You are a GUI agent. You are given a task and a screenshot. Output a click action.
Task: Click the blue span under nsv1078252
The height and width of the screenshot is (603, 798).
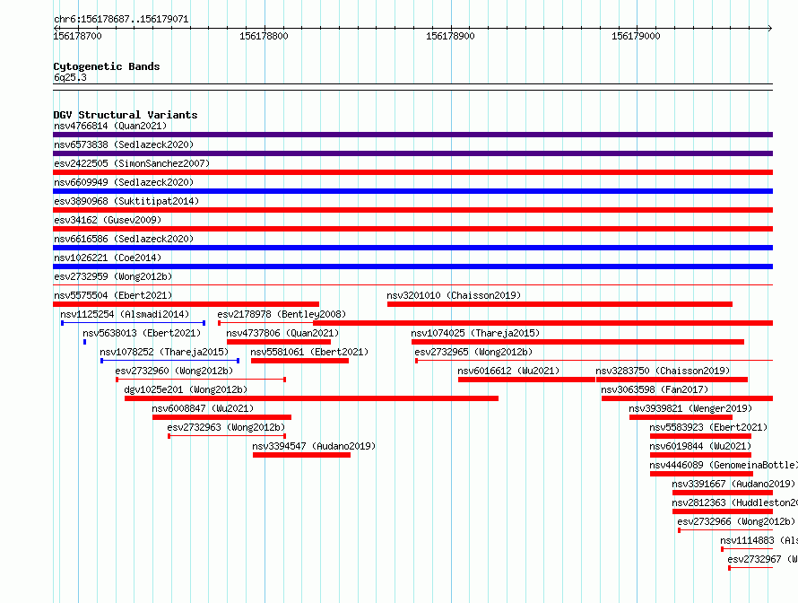pos(170,361)
